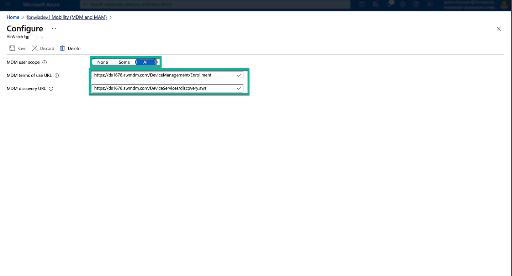This screenshot has height=276, width=512.
Task: Set MDM user scope to None
Action: point(102,62)
